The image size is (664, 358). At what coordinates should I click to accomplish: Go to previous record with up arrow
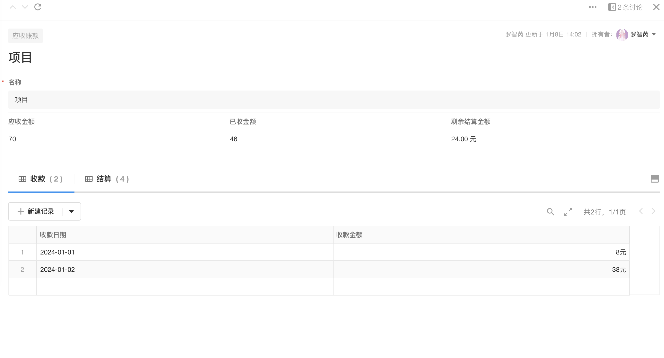click(x=13, y=7)
